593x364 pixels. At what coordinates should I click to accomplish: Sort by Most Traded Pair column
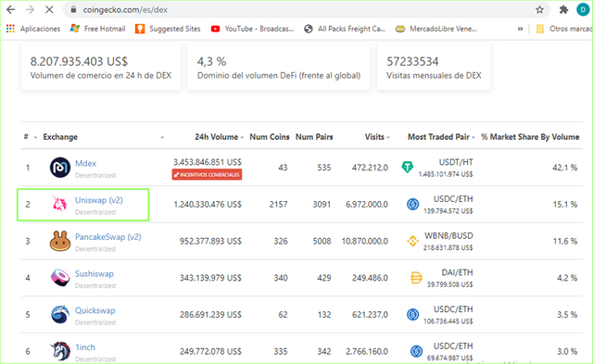coord(441,137)
